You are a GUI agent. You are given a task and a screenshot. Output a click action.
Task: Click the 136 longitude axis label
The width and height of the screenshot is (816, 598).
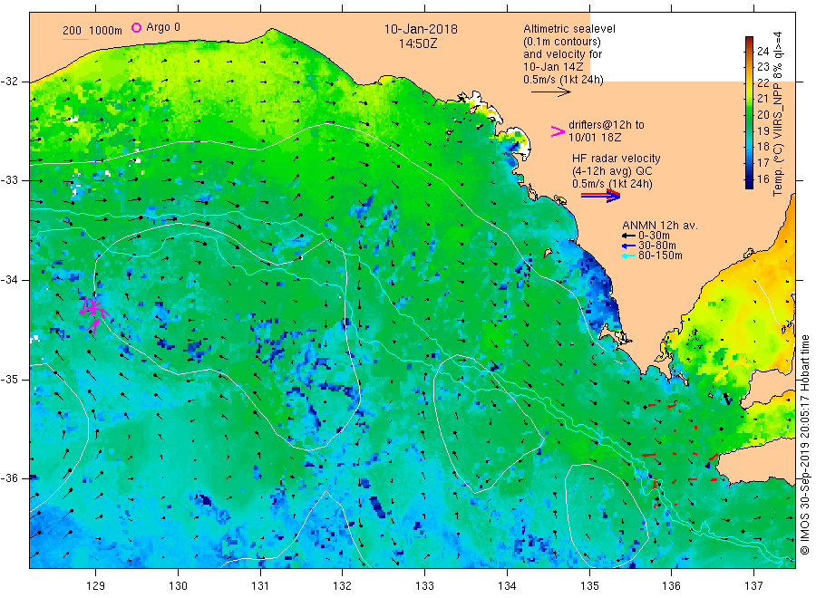point(671,586)
